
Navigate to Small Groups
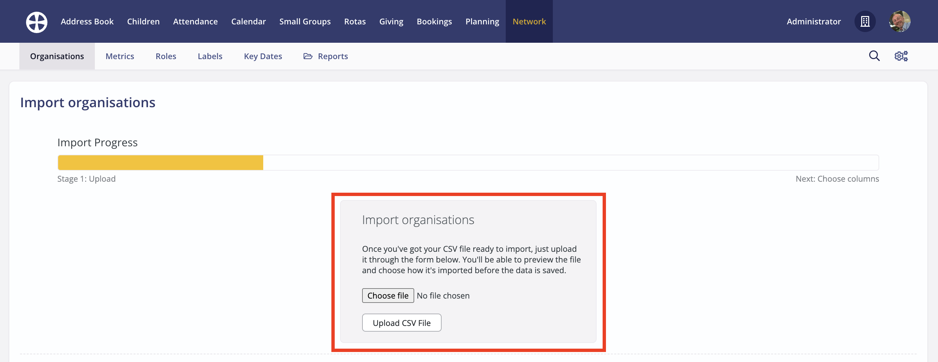(x=305, y=21)
